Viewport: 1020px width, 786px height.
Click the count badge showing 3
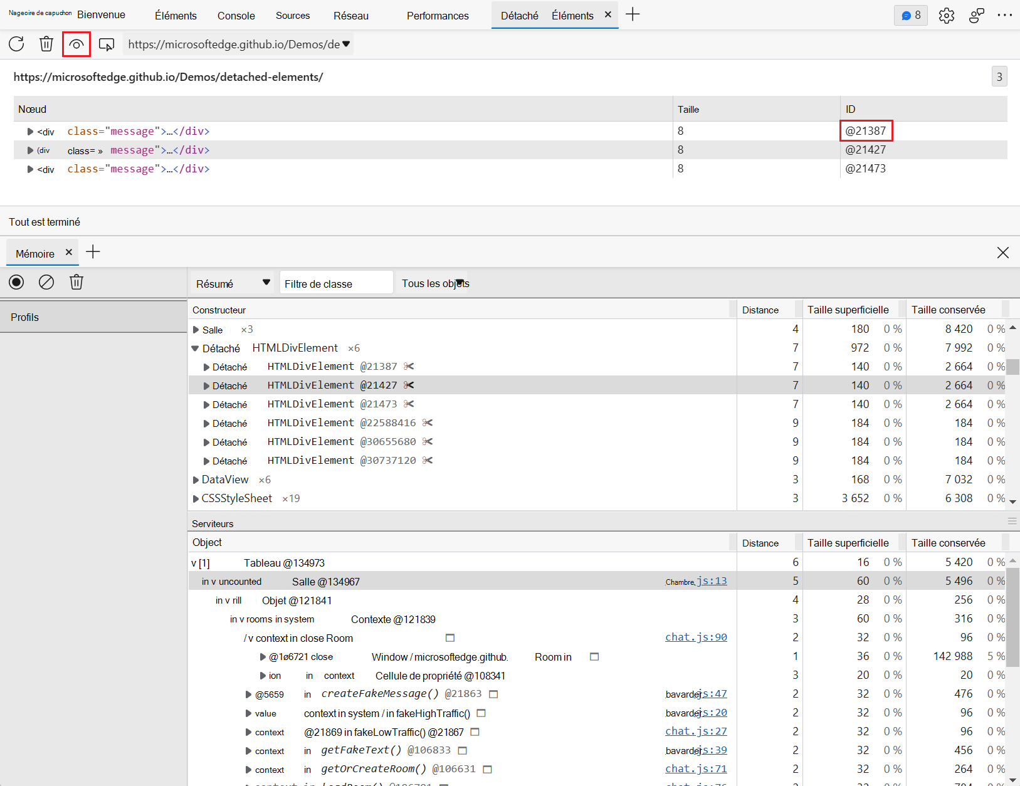999,76
